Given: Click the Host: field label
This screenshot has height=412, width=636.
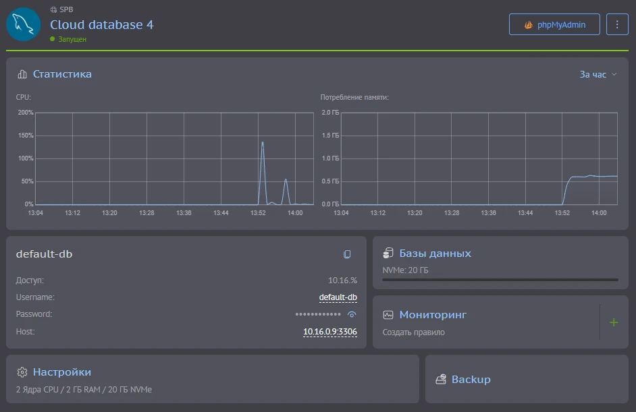Looking at the screenshot, I should tap(25, 332).
